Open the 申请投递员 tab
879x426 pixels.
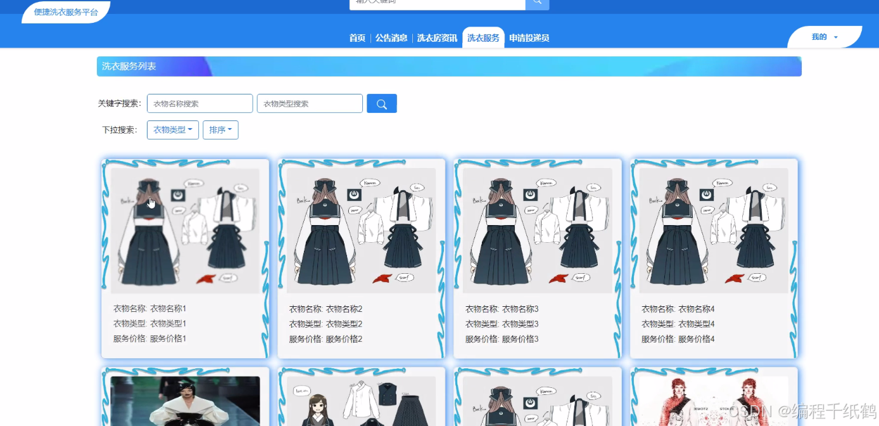pyautogui.click(x=529, y=38)
